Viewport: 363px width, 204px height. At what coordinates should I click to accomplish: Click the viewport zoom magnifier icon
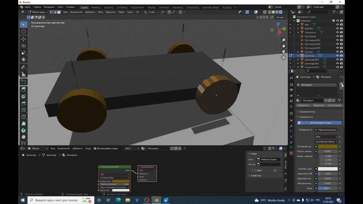coord(284,40)
